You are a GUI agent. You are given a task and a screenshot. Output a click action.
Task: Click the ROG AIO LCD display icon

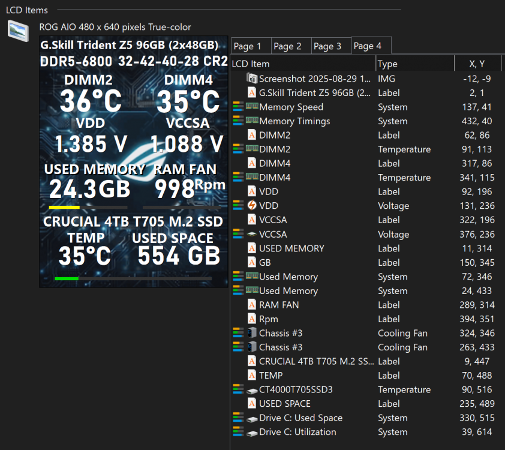tap(19, 31)
